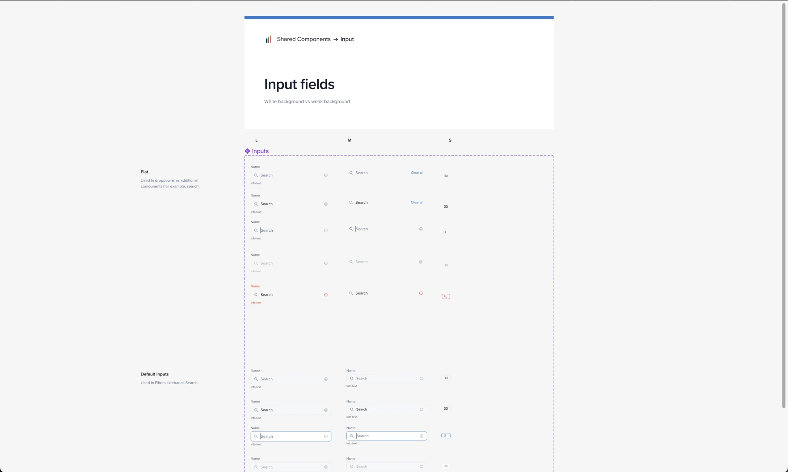
Task: Click the Shared Components breadcrumb text
Action: click(304, 39)
